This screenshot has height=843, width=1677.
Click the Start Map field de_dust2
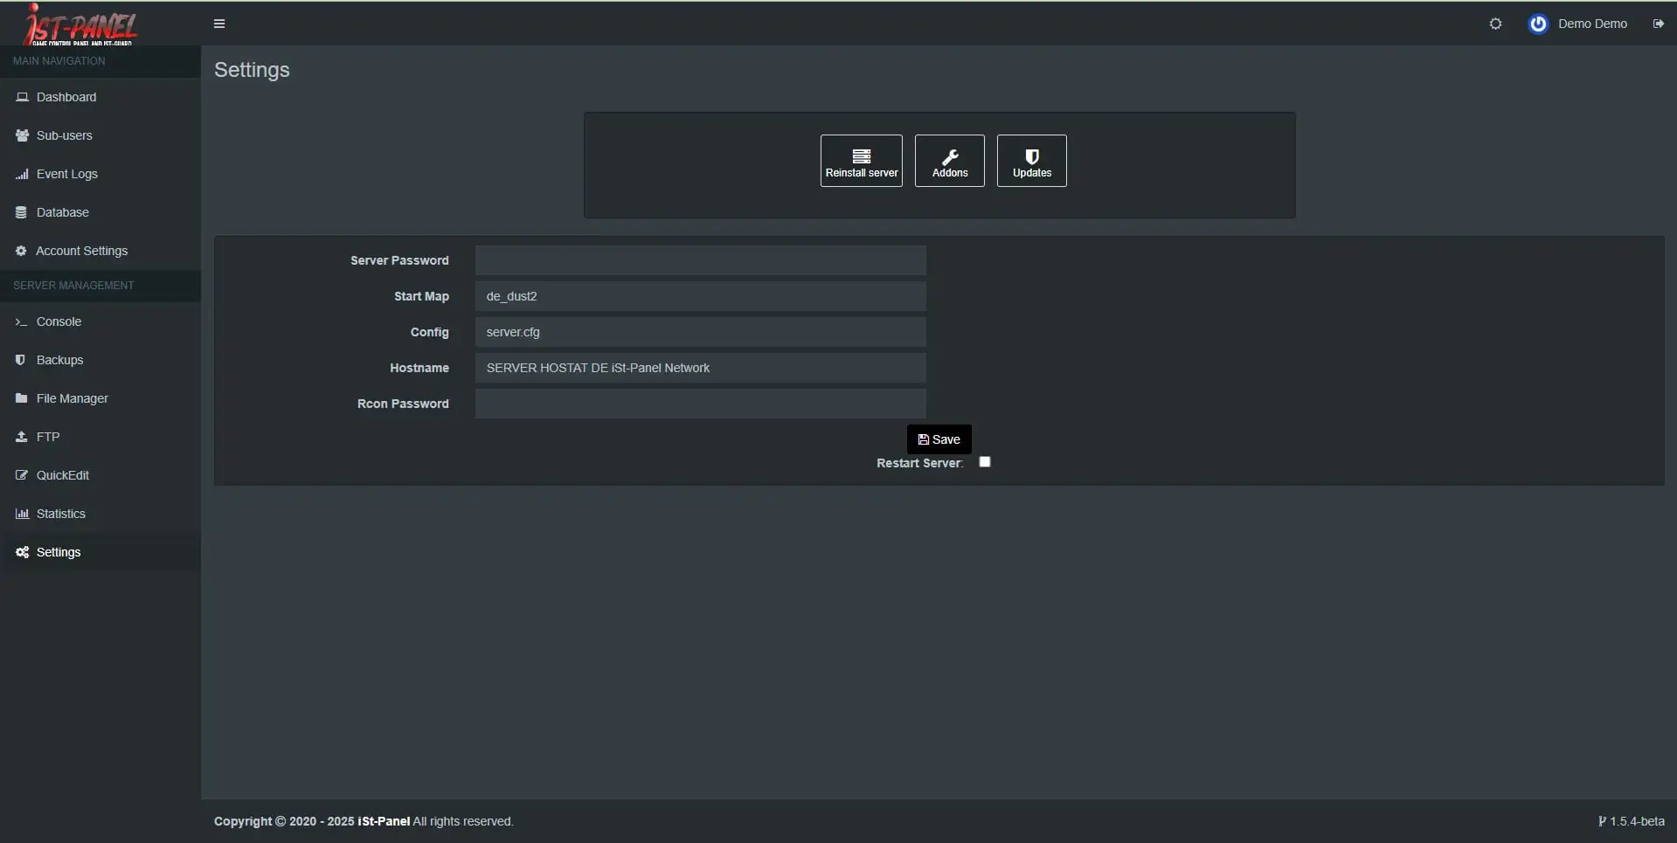tap(700, 296)
